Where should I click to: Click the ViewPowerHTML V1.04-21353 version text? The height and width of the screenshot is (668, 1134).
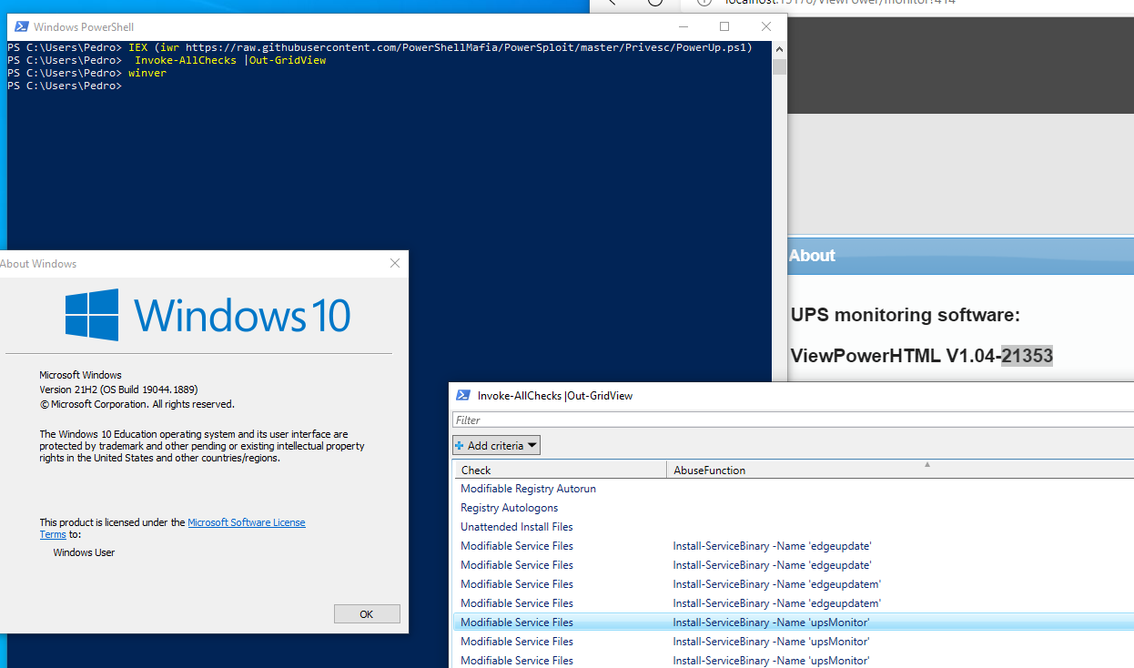click(922, 356)
